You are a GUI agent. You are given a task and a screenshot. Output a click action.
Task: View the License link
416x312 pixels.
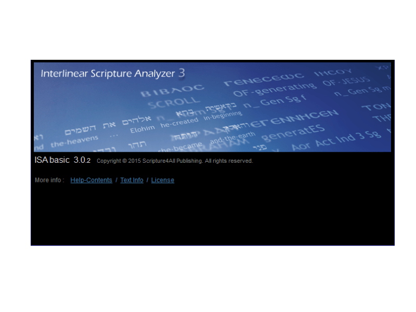tap(163, 180)
